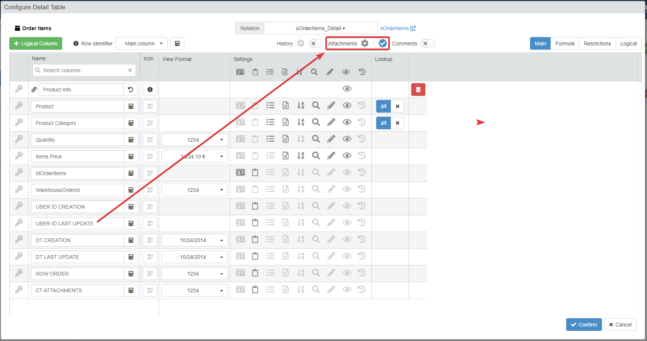This screenshot has width=647, height=341.
Task: Click calculator icon next to Main column
Action: [177, 44]
